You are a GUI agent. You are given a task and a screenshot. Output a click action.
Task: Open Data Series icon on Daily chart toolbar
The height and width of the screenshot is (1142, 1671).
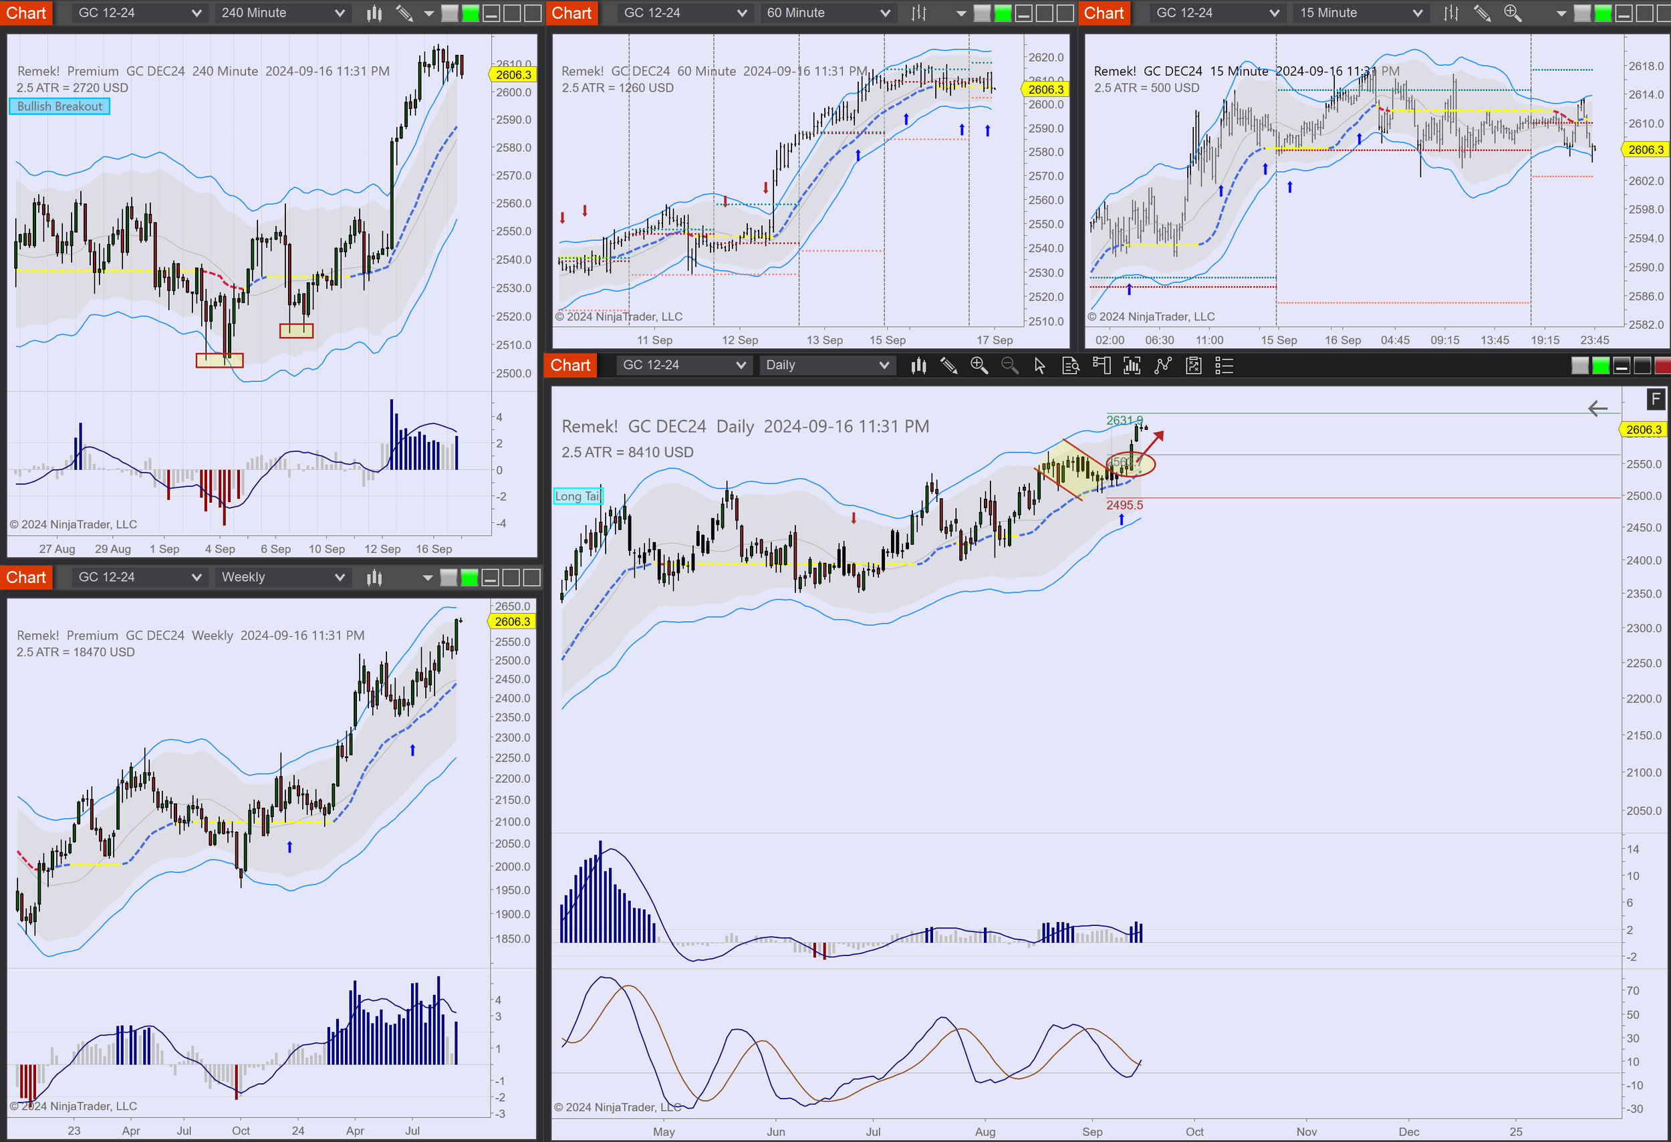point(1132,365)
